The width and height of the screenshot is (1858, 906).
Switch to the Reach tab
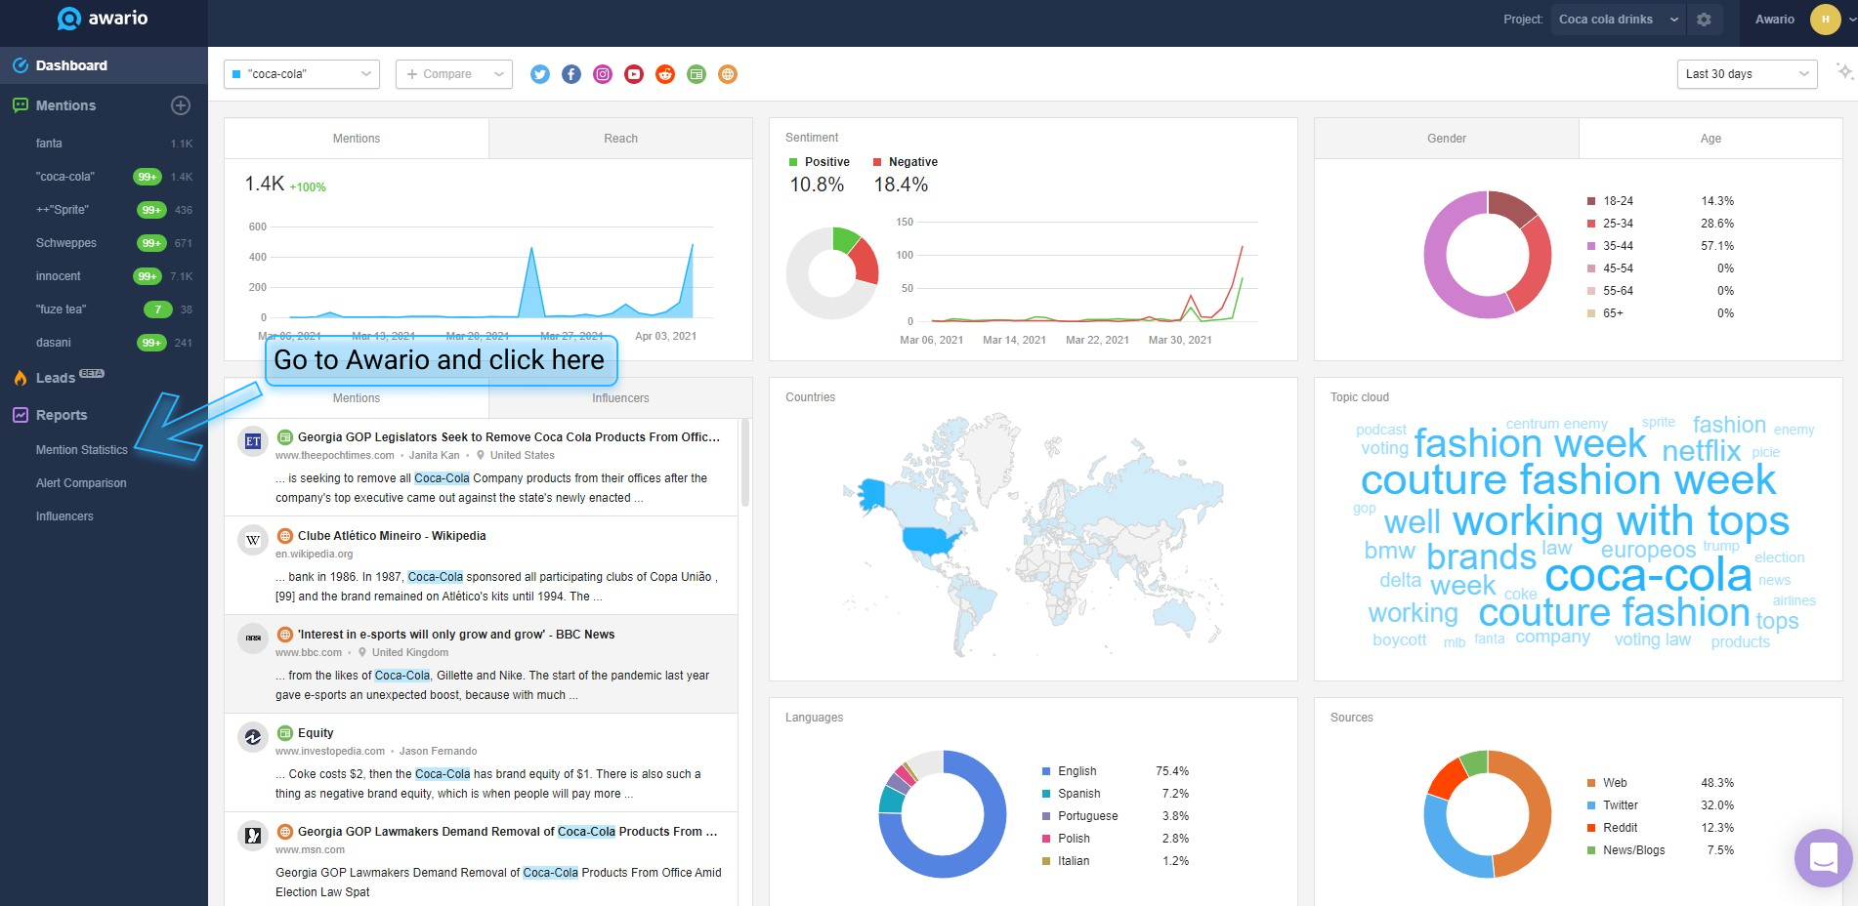[620, 139]
